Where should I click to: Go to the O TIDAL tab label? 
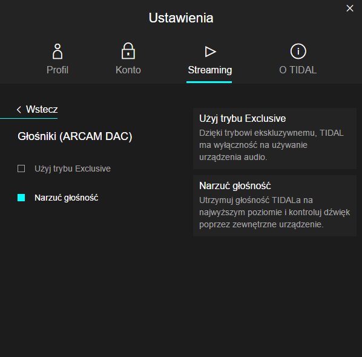tap(298, 70)
